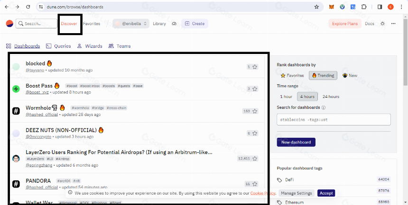Open the Favorites tab
The height and width of the screenshot is (205, 408).
click(92, 24)
